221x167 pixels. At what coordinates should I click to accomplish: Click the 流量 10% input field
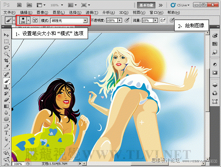[148, 20]
